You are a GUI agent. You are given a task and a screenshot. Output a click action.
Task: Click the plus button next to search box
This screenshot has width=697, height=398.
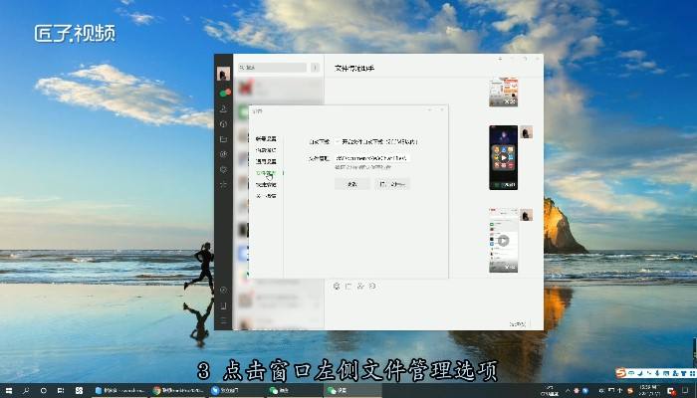point(315,68)
